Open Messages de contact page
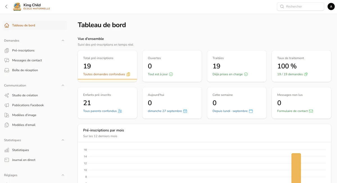 coord(35,60)
